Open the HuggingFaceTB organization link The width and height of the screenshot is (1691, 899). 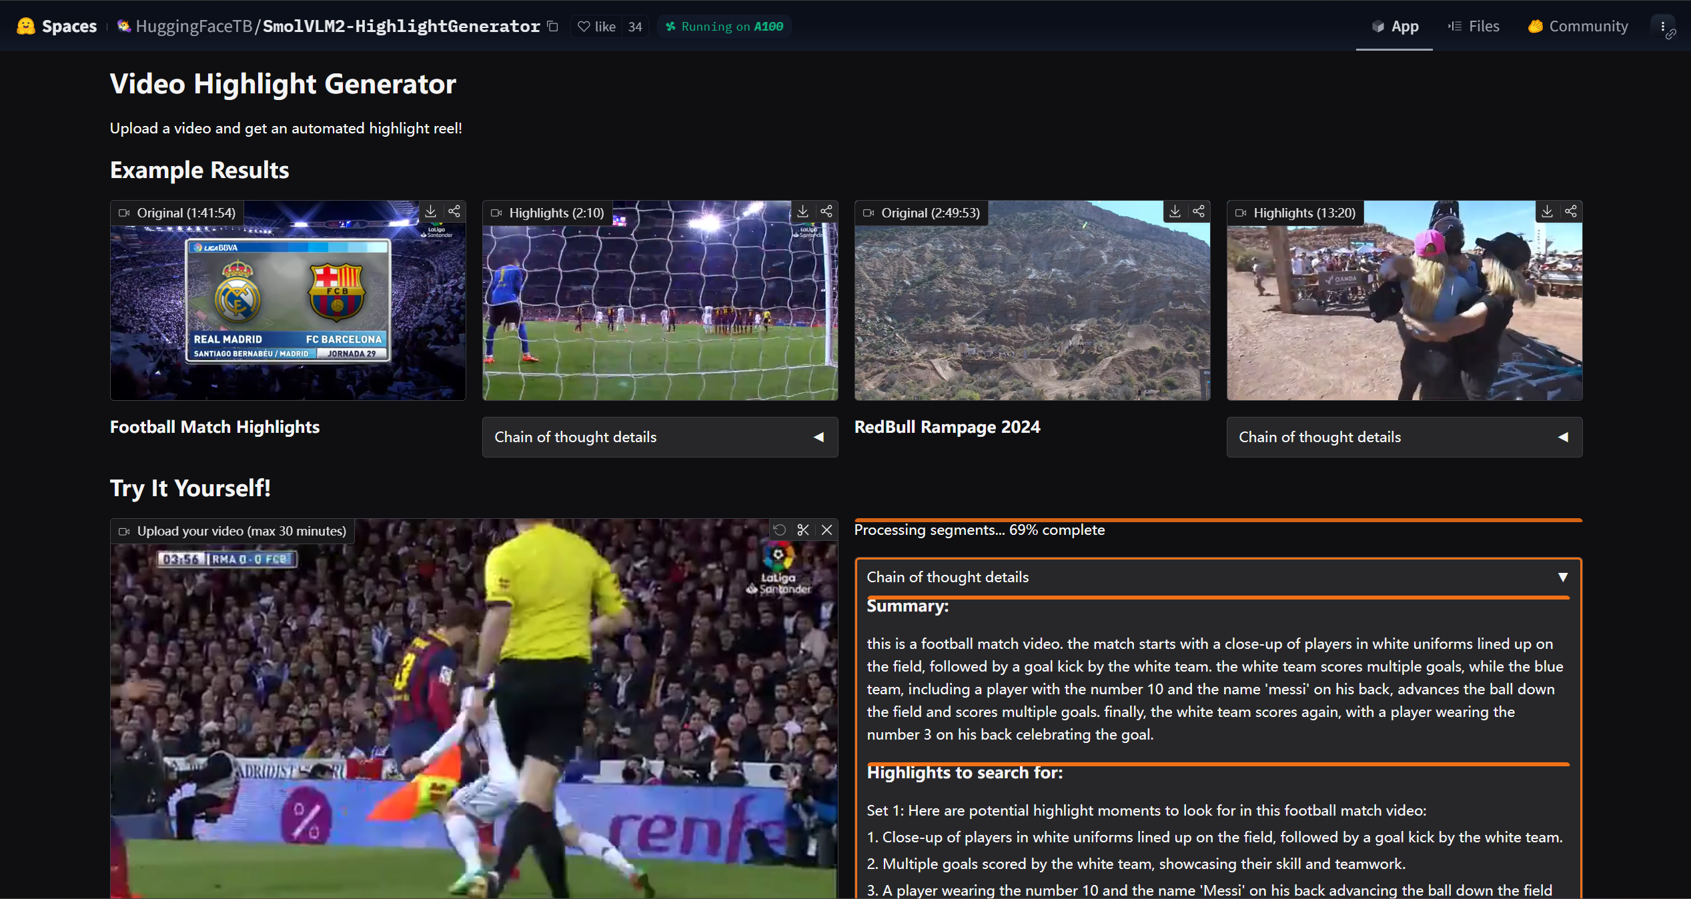193,26
